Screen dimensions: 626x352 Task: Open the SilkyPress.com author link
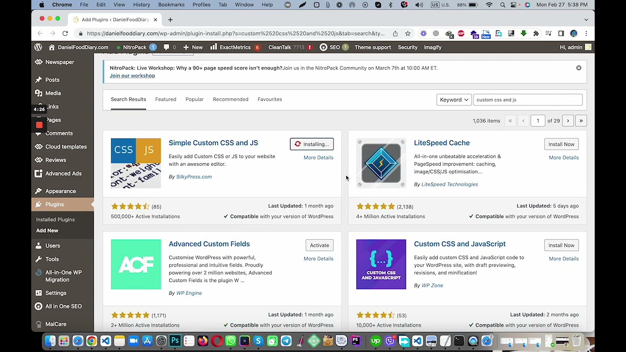click(x=194, y=176)
